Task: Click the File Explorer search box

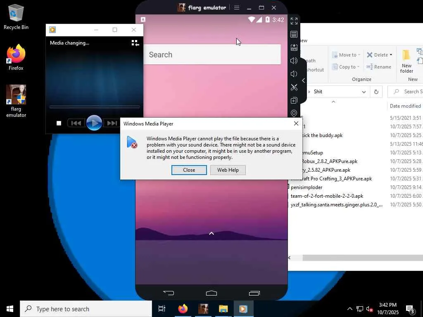Action: click(x=406, y=92)
